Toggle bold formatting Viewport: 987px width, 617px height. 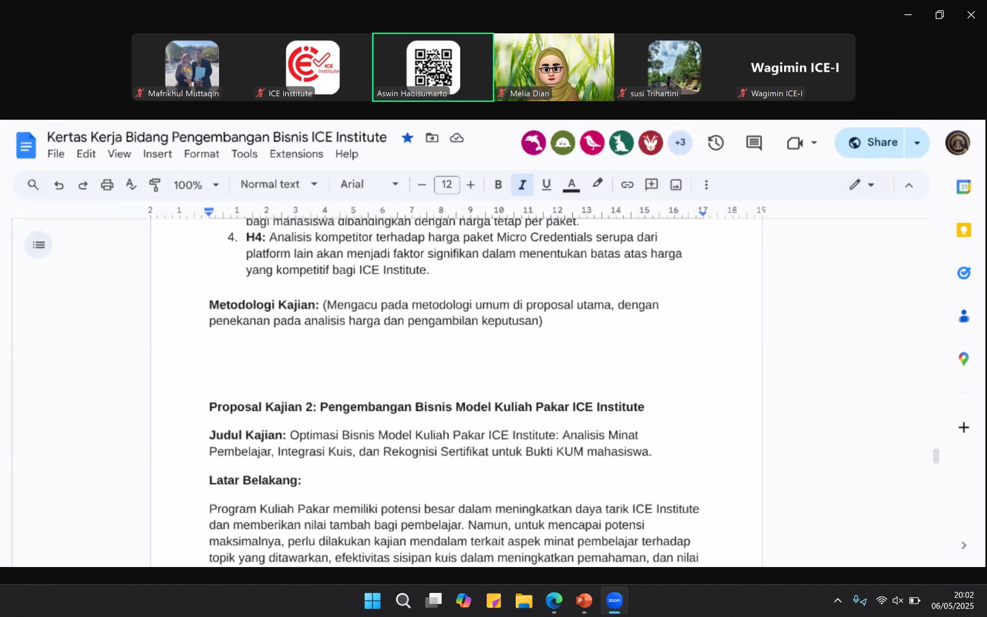pos(498,184)
